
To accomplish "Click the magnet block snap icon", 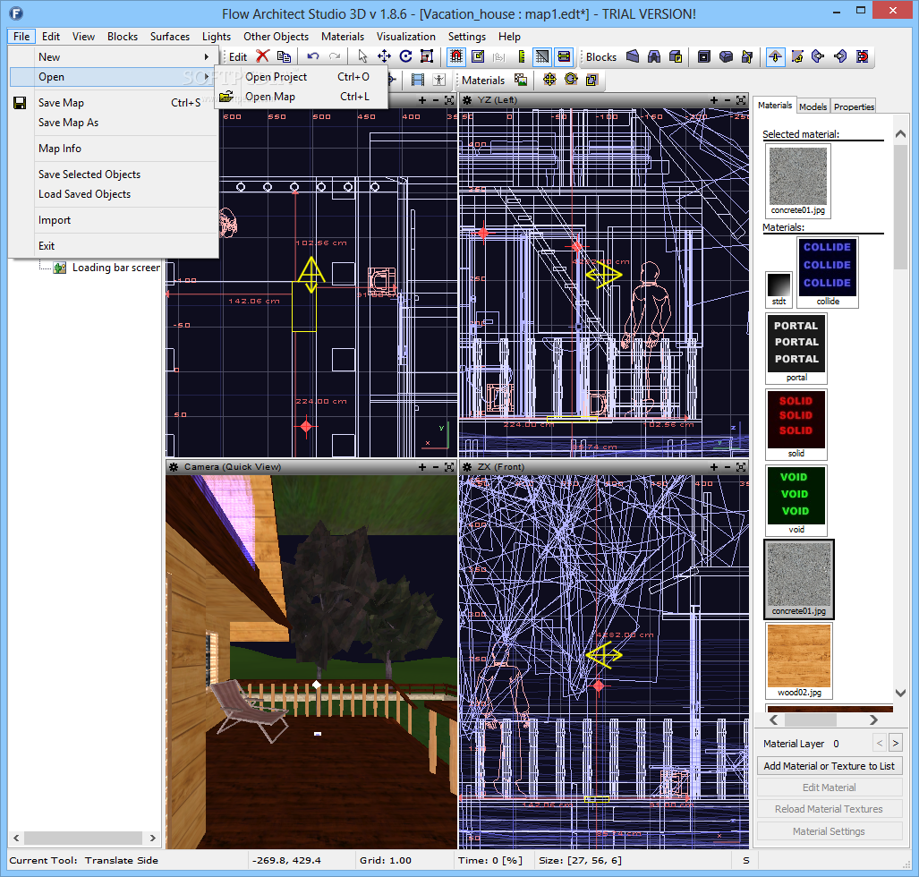I will 862,56.
